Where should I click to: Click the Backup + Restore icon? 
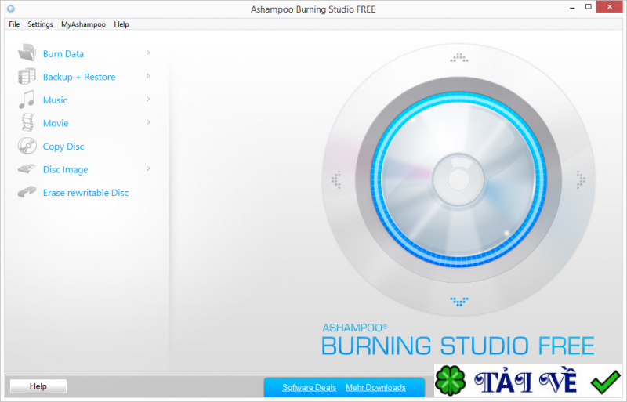coord(27,77)
